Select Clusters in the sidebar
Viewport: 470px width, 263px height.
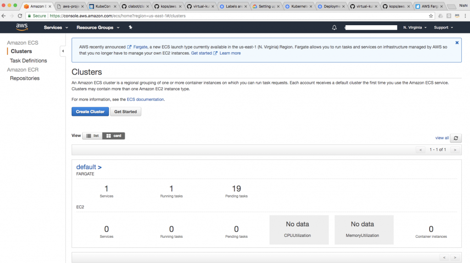click(x=21, y=51)
